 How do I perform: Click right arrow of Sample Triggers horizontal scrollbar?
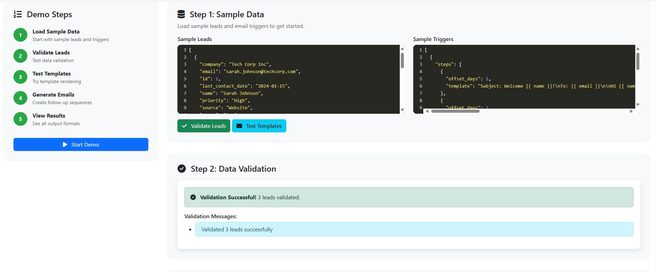(x=631, y=111)
